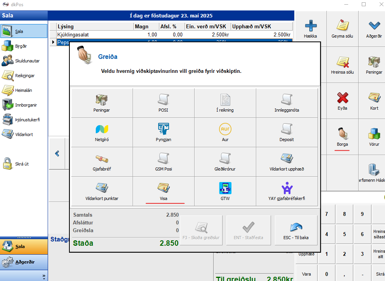Select Pyngjan payment method
The image size is (385, 281).
pyautogui.click(x=163, y=133)
